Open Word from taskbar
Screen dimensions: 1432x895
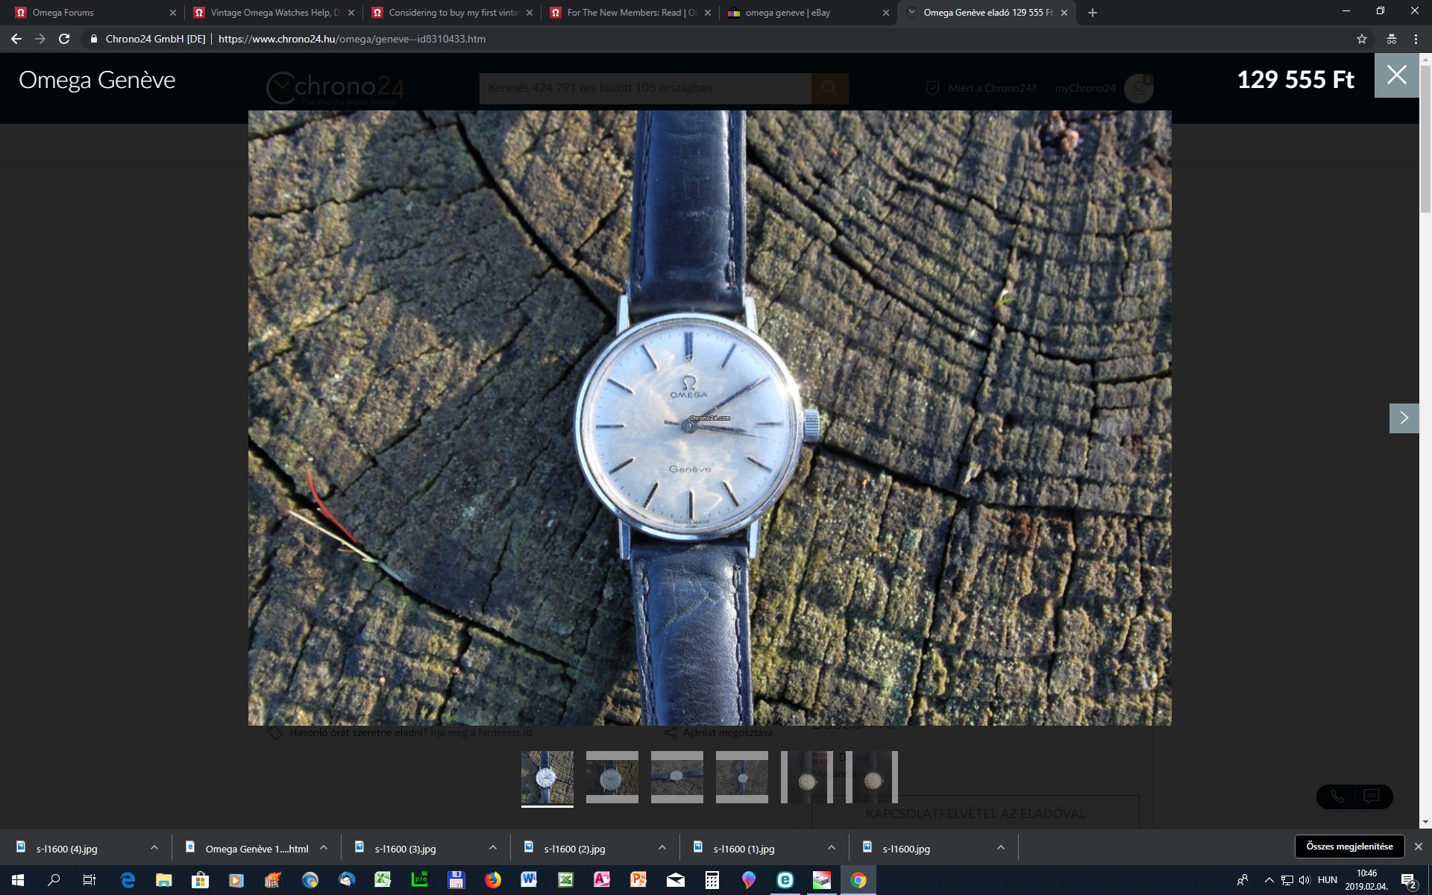[529, 880]
